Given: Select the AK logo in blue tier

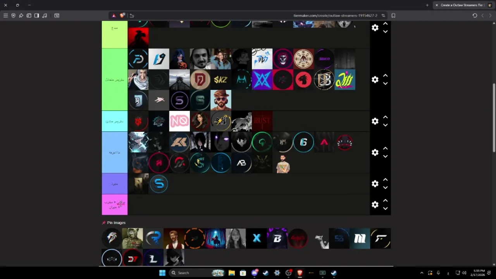Looking at the screenshot, I should pyautogui.click(x=179, y=142).
